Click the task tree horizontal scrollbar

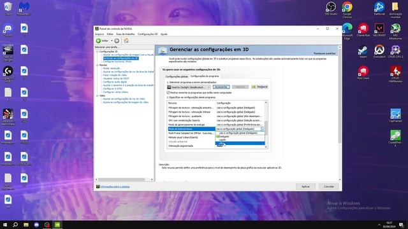click(x=122, y=179)
